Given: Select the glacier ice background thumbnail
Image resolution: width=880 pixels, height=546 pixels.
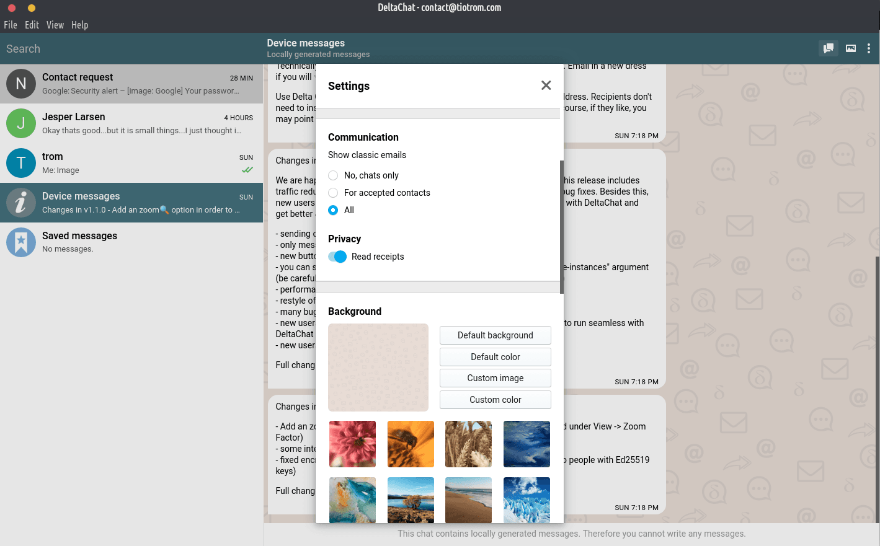Looking at the screenshot, I should (527, 500).
